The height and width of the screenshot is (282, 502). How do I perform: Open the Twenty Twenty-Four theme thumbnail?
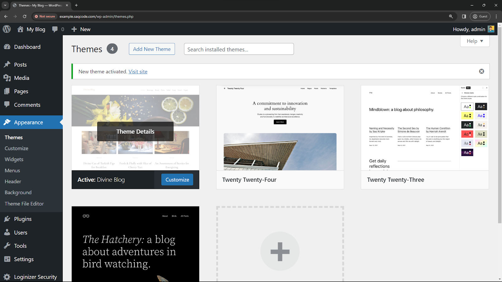click(x=280, y=128)
